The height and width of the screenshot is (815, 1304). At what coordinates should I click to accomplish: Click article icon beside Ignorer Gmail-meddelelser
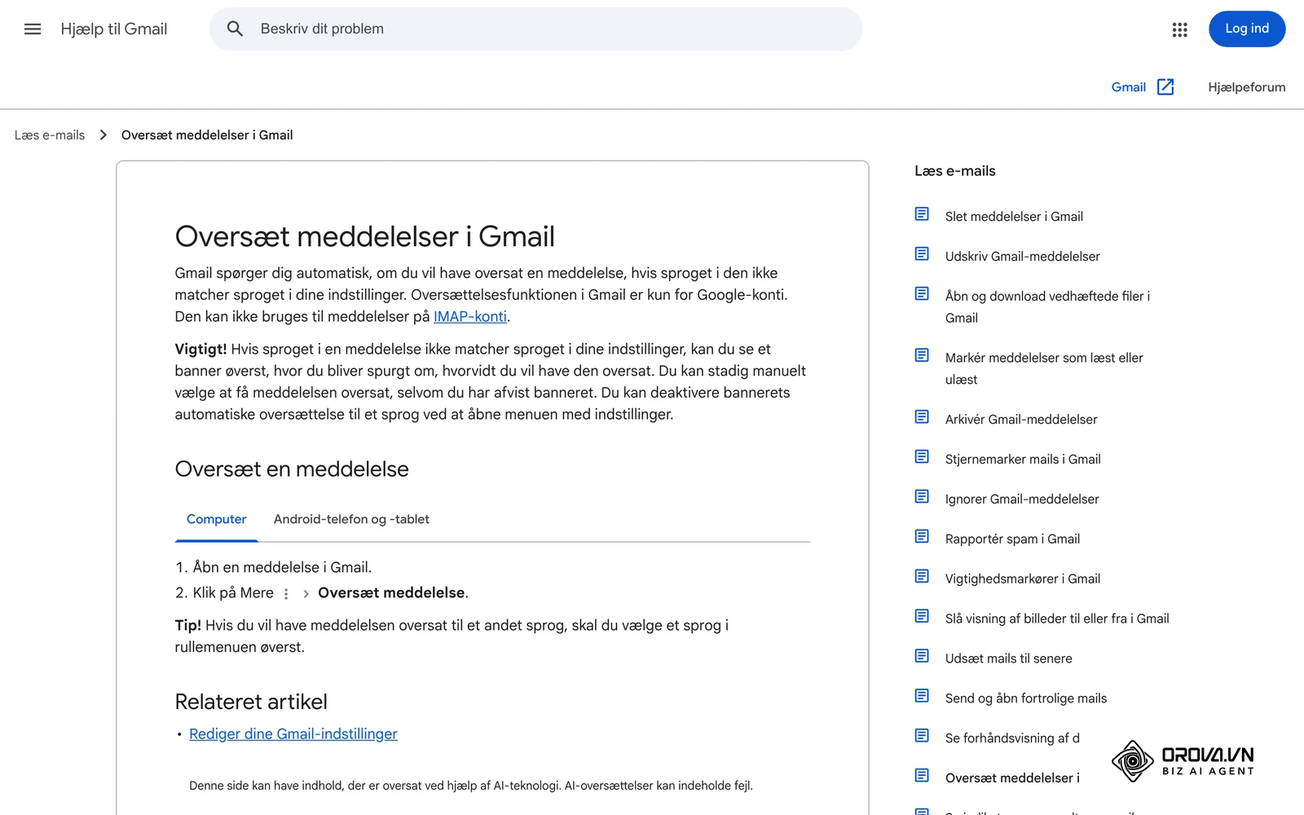922,497
